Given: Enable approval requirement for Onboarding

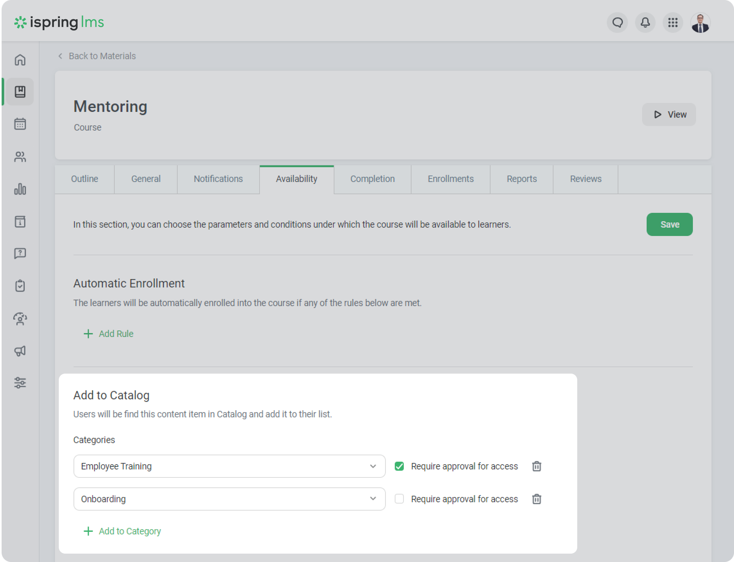Looking at the screenshot, I should tap(399, 499).
